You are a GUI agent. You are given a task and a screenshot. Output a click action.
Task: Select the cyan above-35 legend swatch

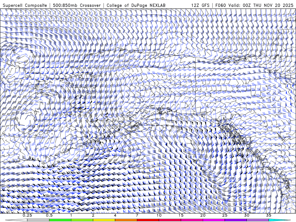click(279, 220)
